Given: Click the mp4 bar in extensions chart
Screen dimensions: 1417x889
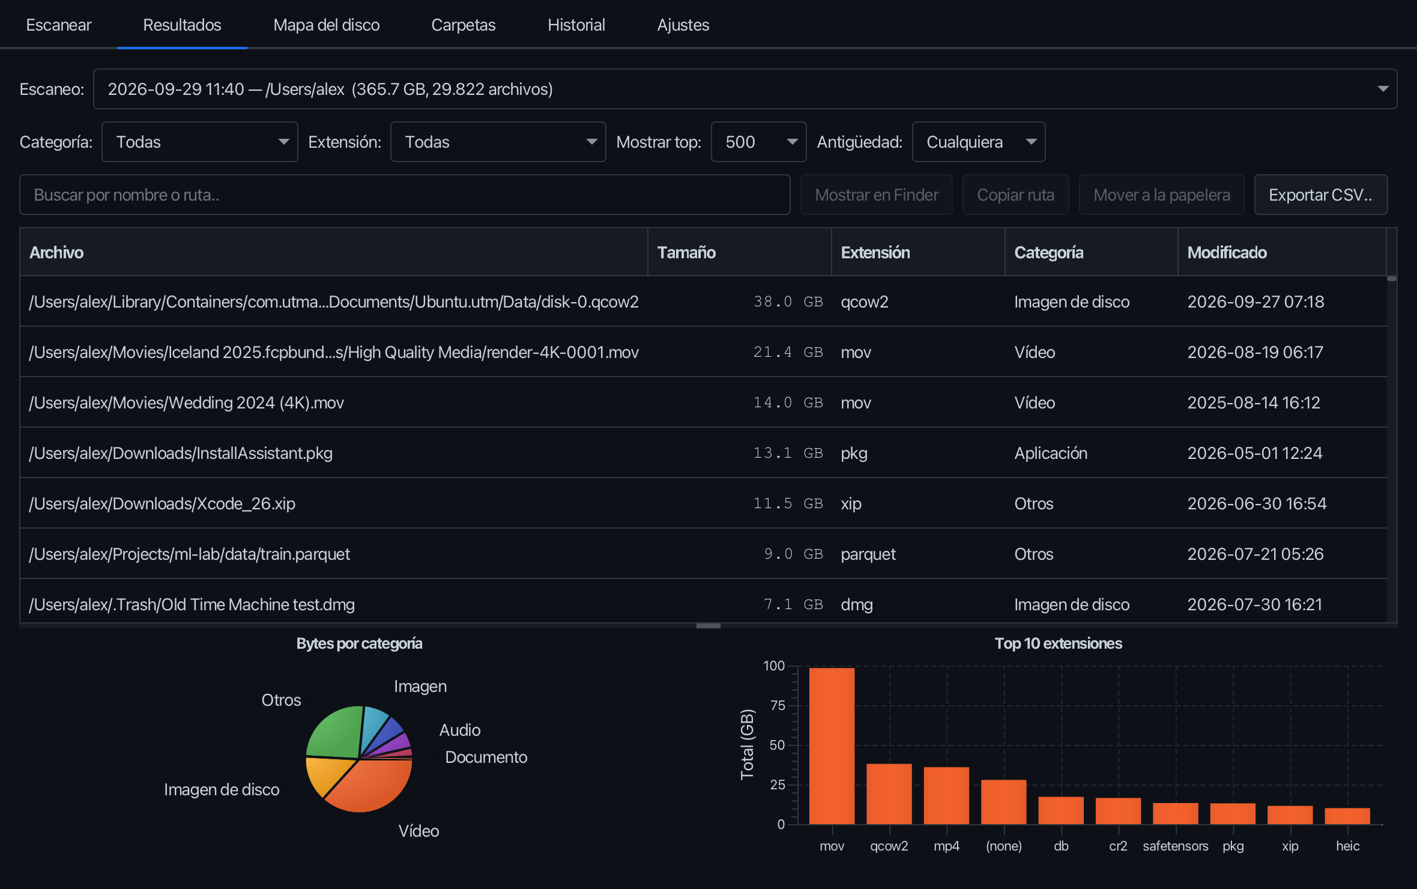Looking at the screenshot, I should (946, 795).
